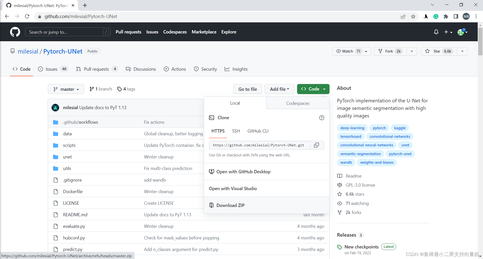483x259 pixels.
Task: Open the milesial owner link
Action: [x=28, y=51]
